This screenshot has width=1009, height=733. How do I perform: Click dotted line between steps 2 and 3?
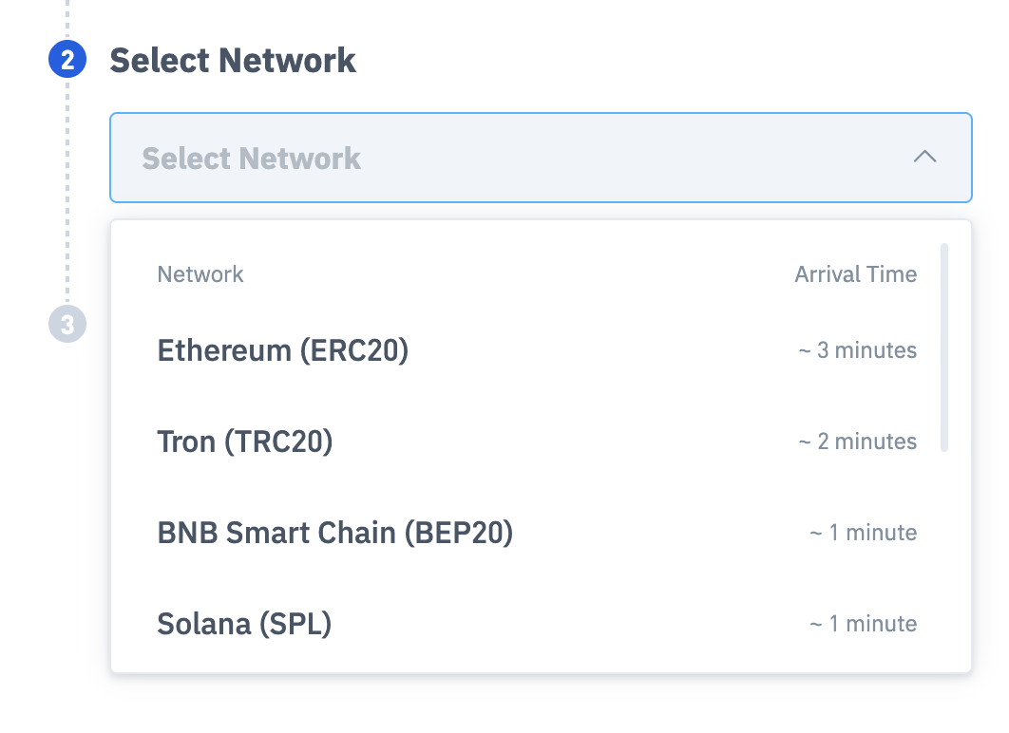click(67, 192)
